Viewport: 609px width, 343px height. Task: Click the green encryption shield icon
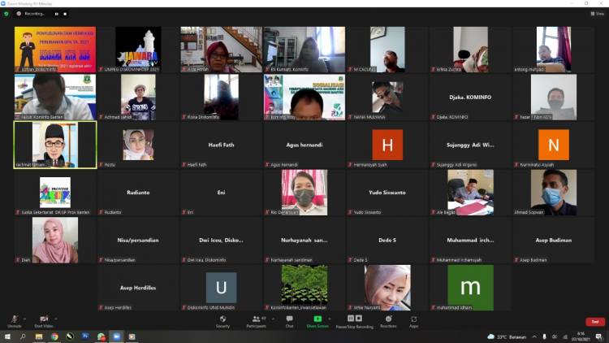tap(6, 14)
